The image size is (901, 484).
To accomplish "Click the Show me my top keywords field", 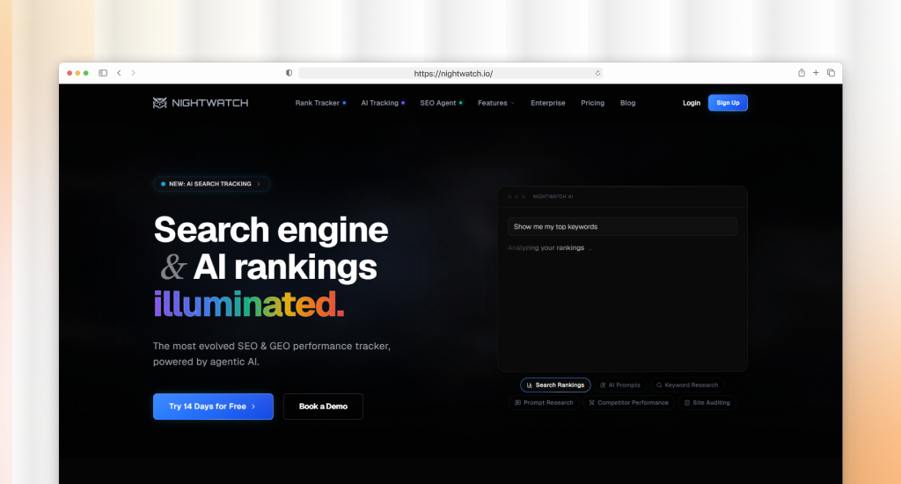I will tap(622, 226).
